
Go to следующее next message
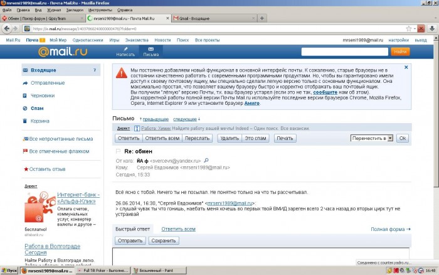pos(185,119)
